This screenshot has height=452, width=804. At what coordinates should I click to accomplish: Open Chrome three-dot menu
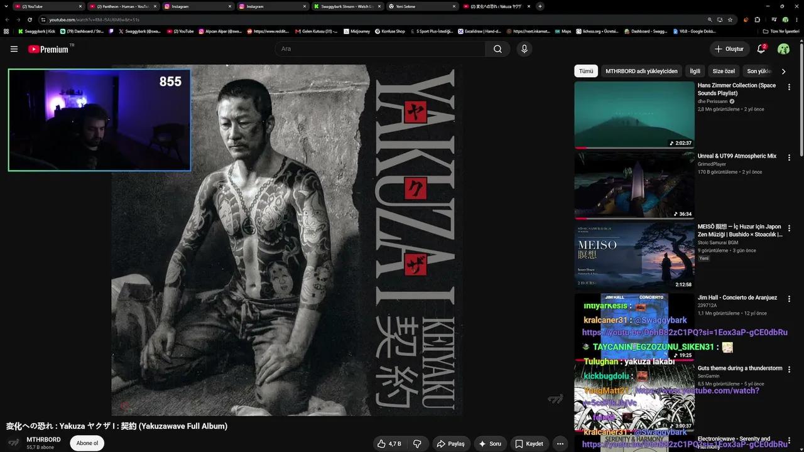796,19
